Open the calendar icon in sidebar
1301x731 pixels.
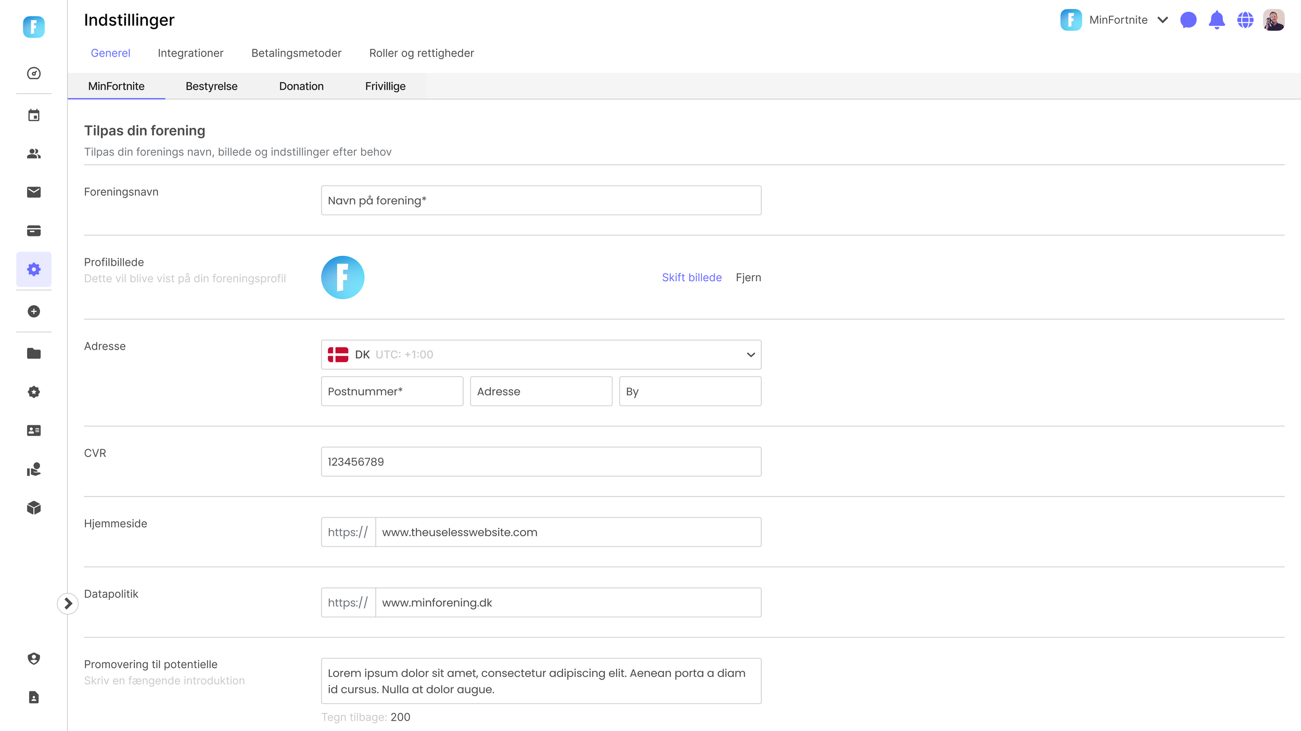(x=34, y=115)
